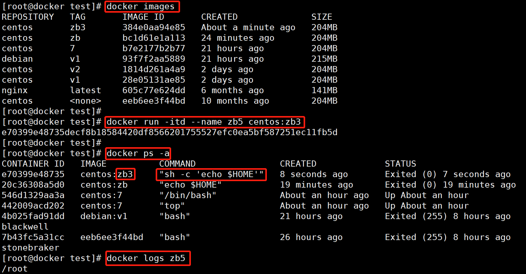Select the 'debian:v1' image entry

tap(104, 216)
